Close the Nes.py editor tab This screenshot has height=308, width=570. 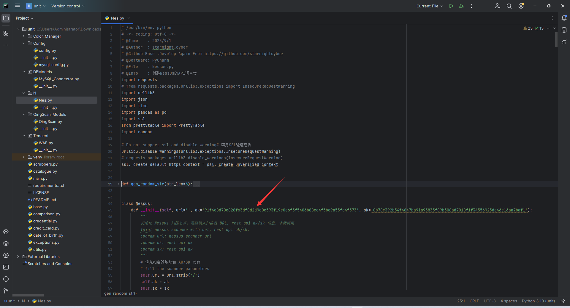[129, 18]
